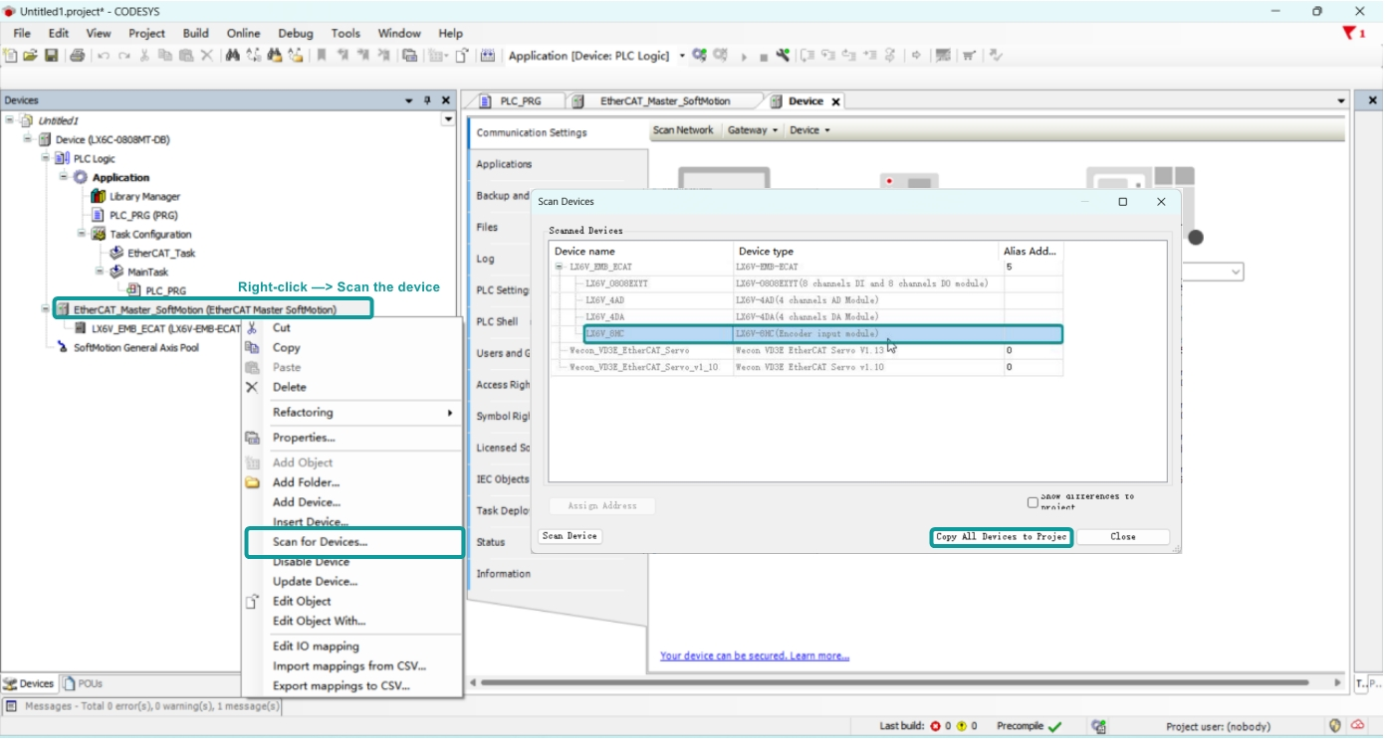Open the Gateway dropdown in Communication Settings
Screen dimensions: 1385x740
coord(753,130)
